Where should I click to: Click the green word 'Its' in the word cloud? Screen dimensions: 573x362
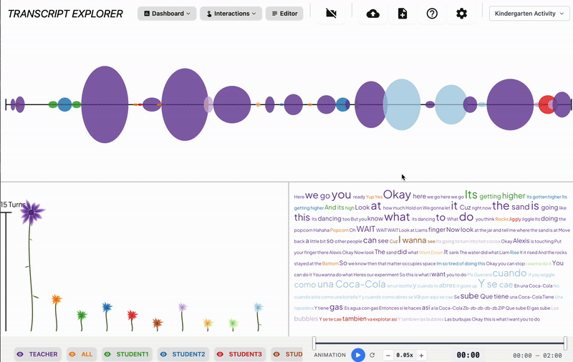pos(471,195)
